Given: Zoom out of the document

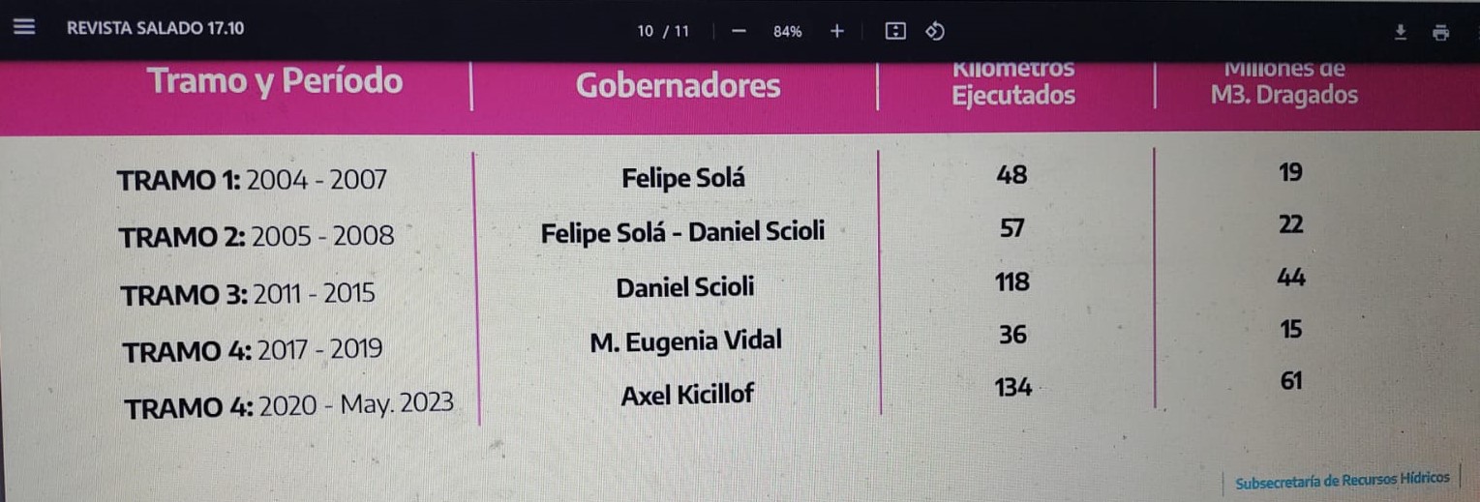Looking at the screenshot, I should [740, 31].
